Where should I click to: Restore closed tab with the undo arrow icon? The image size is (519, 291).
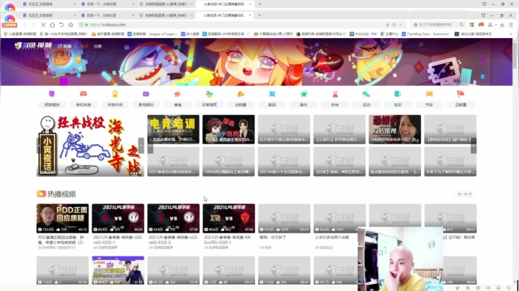point(61,24)
